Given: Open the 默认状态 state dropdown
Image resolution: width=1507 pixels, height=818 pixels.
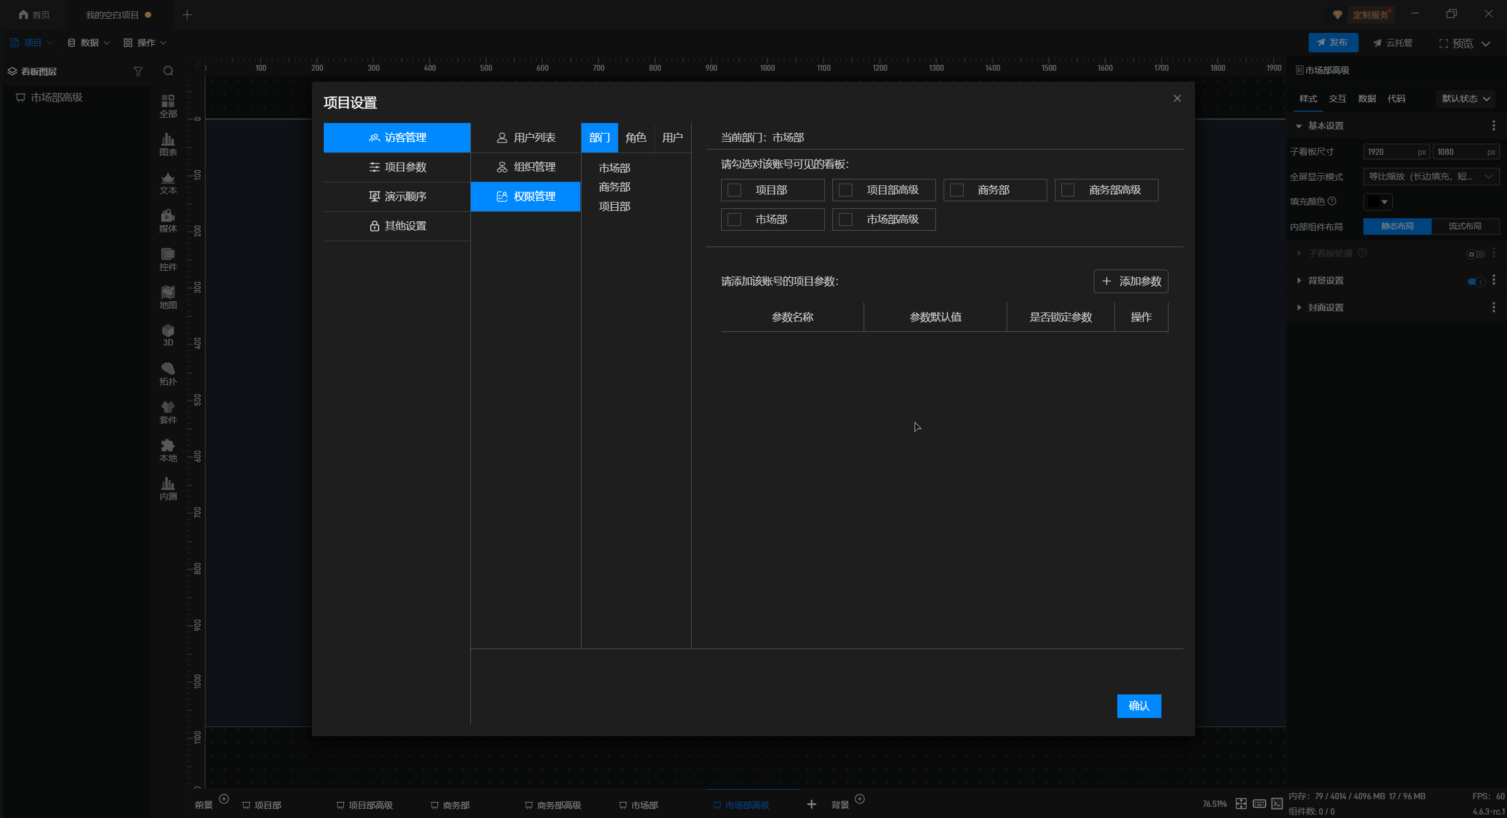Looking at the screenshot, I should coord(1466,99).
